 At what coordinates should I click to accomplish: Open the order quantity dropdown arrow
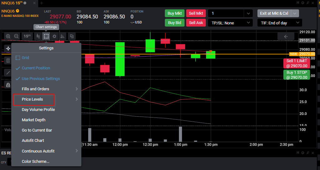(248, 13)
